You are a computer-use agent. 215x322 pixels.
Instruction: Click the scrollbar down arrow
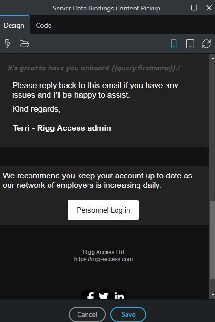tap(213, 295)
